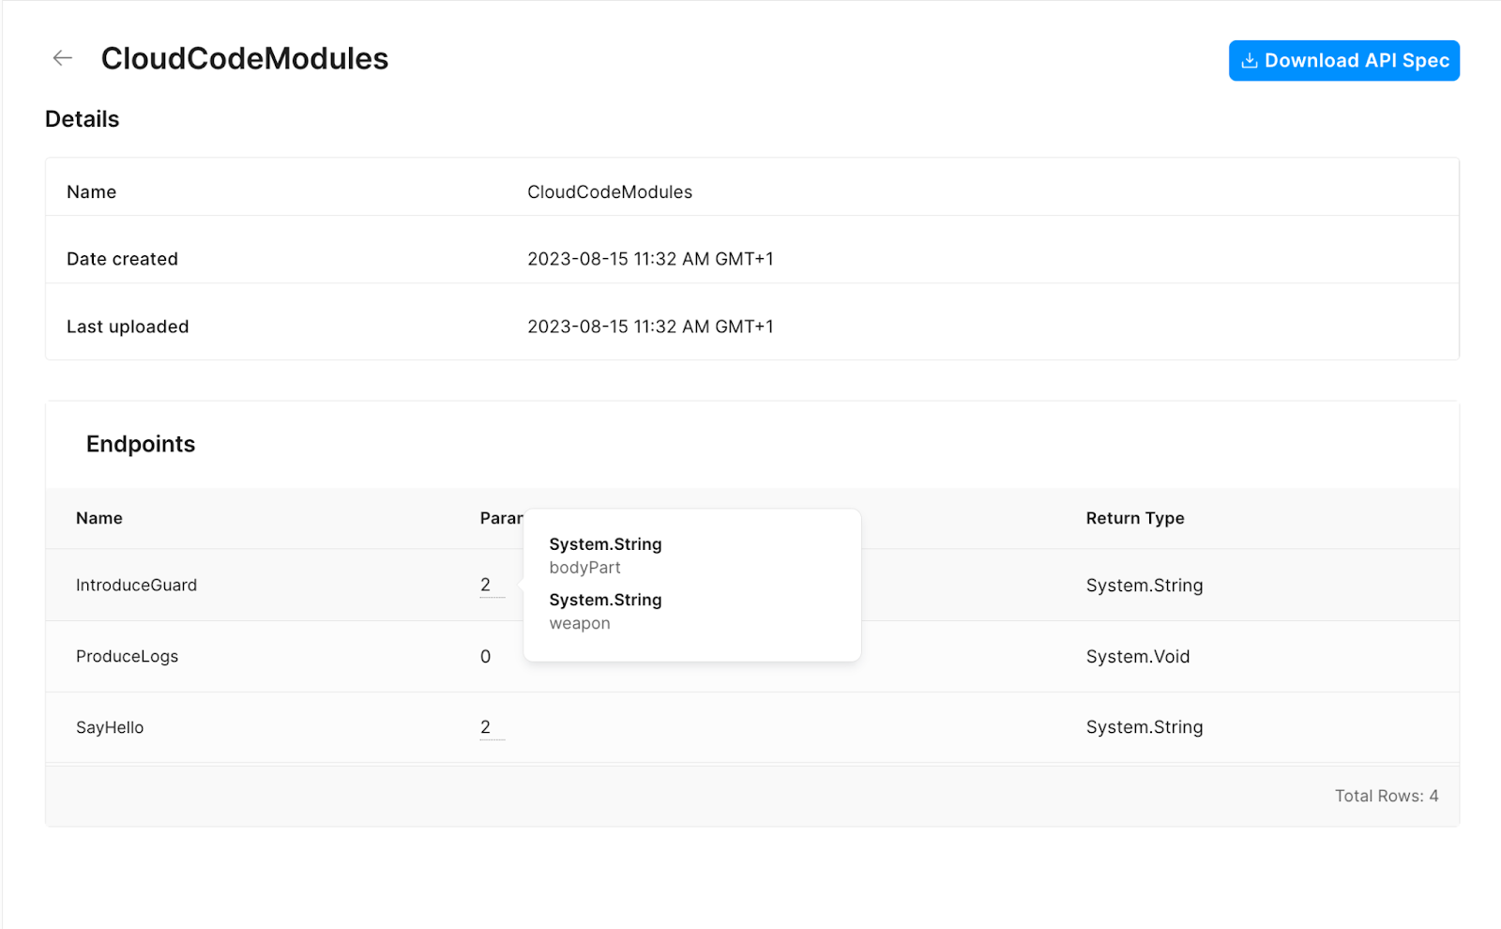Click the Return Type column header
Screen dimensions: 1501x929
pyautogui.click(x=1134, y=518)
